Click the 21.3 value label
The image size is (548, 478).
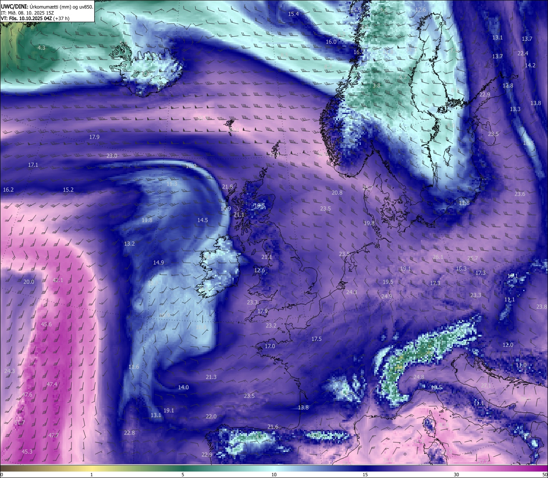(x=211, y=377)
